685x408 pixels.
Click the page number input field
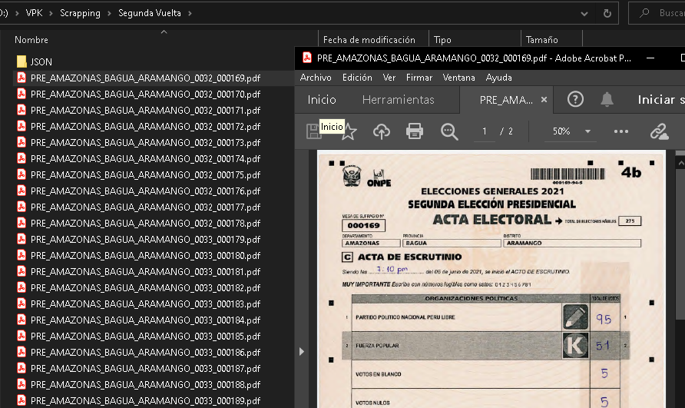tap(484, 131)
